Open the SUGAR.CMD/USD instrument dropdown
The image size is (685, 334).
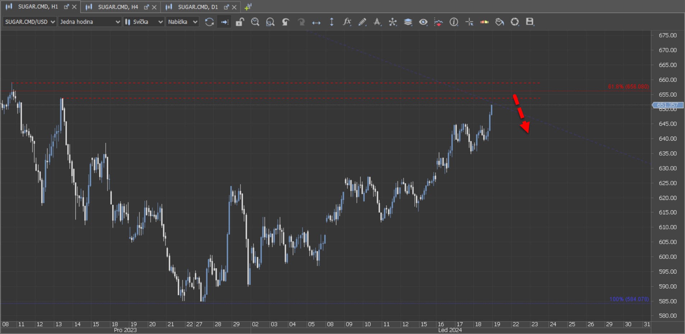[x=29, y=22]
